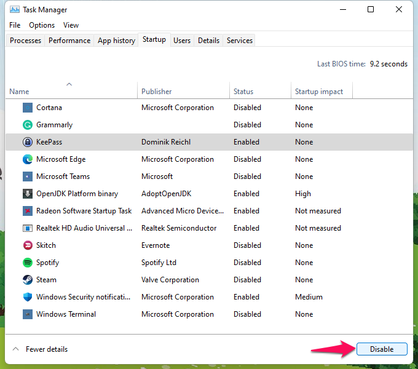The height and width of the screenshot is (369, 418).
Task: Select the Steam entry name
Action: click(x=46, y=280)
